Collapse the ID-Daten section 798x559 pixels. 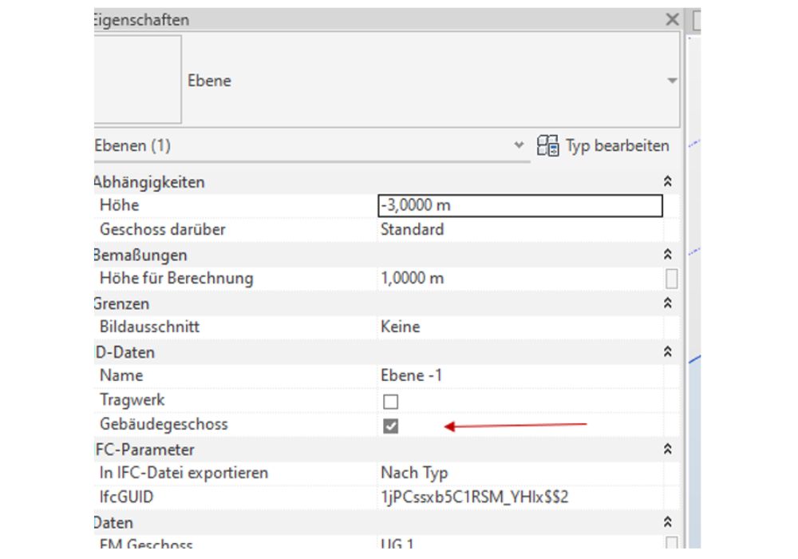coord(668,351)
